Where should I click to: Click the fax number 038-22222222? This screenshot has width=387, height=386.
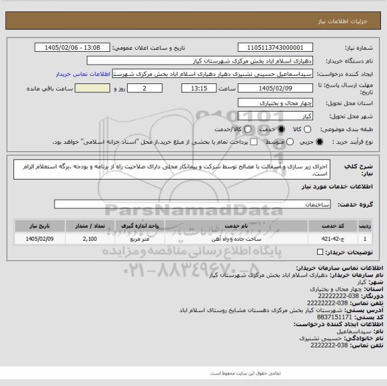tap(339, 296)
